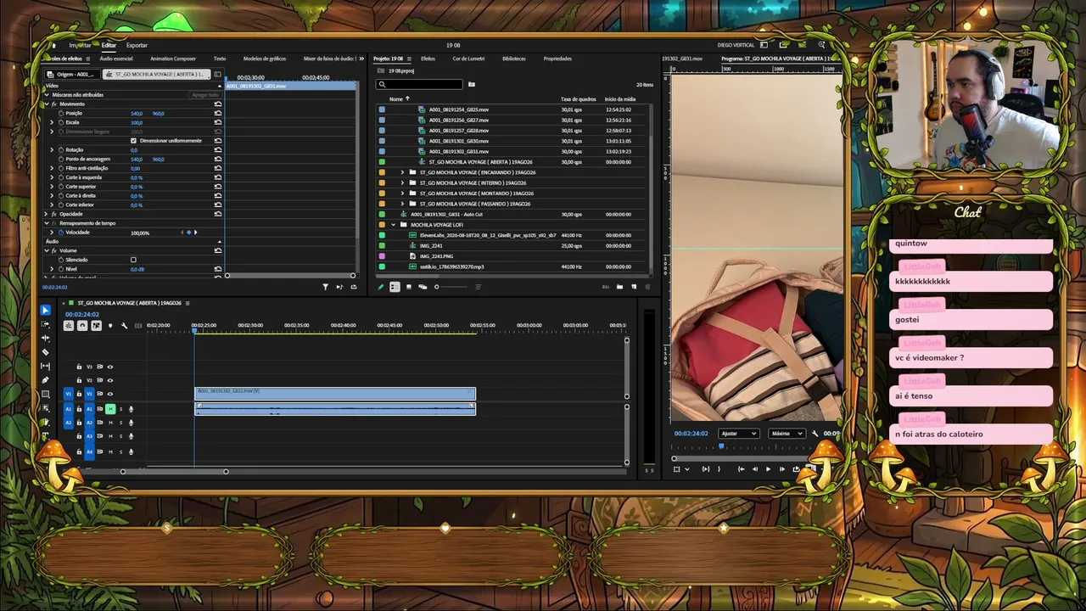1086x611 pixels.
Task: Select the Origem - A001 source clip button
Action: click(73, 74)
